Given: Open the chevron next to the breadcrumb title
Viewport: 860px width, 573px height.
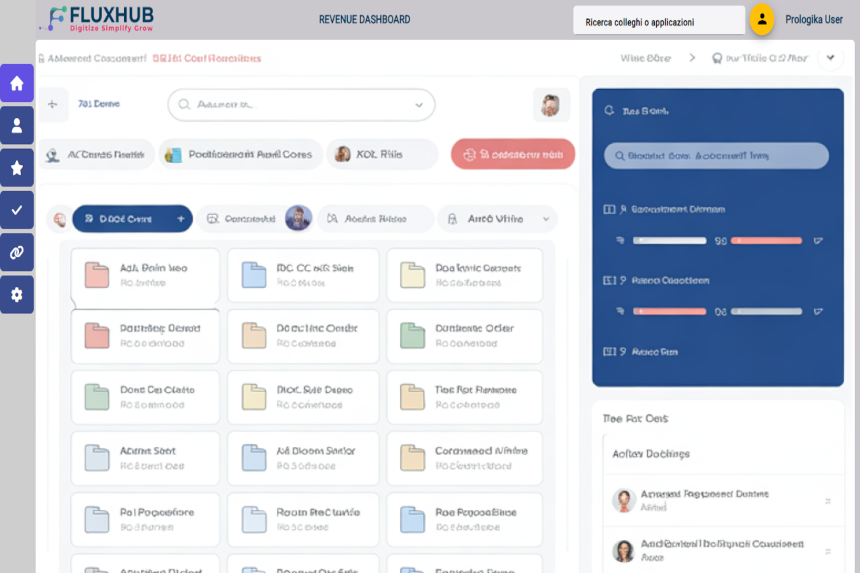Looking at the screenshot, I should coord(831,58).
